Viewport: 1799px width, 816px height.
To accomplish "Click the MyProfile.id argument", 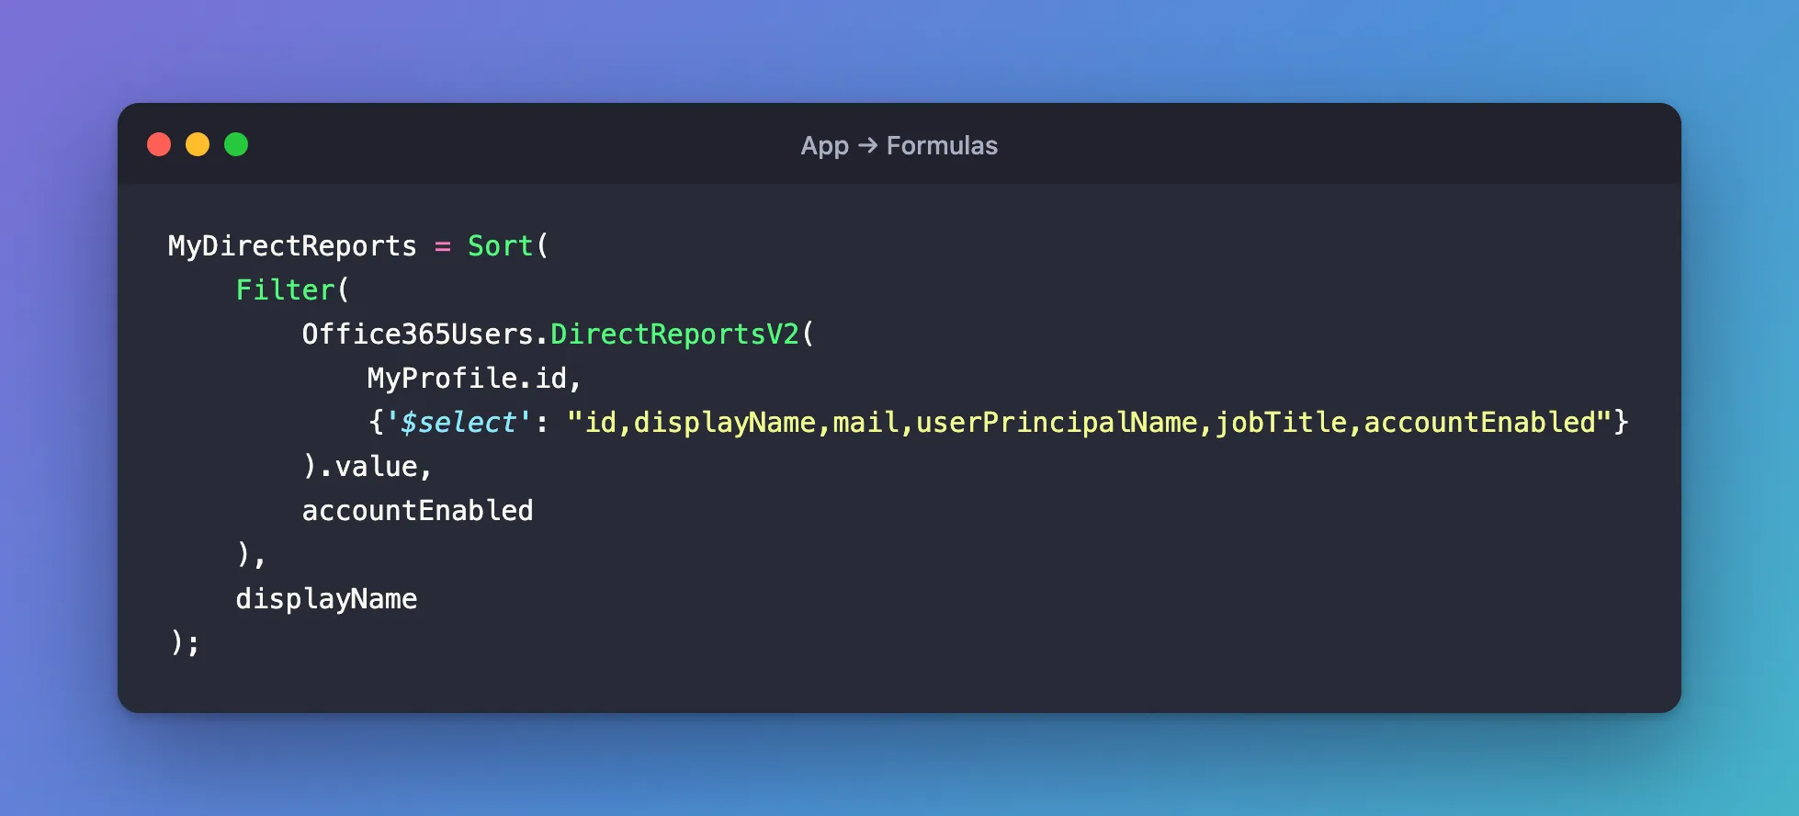I will (467, 378).
